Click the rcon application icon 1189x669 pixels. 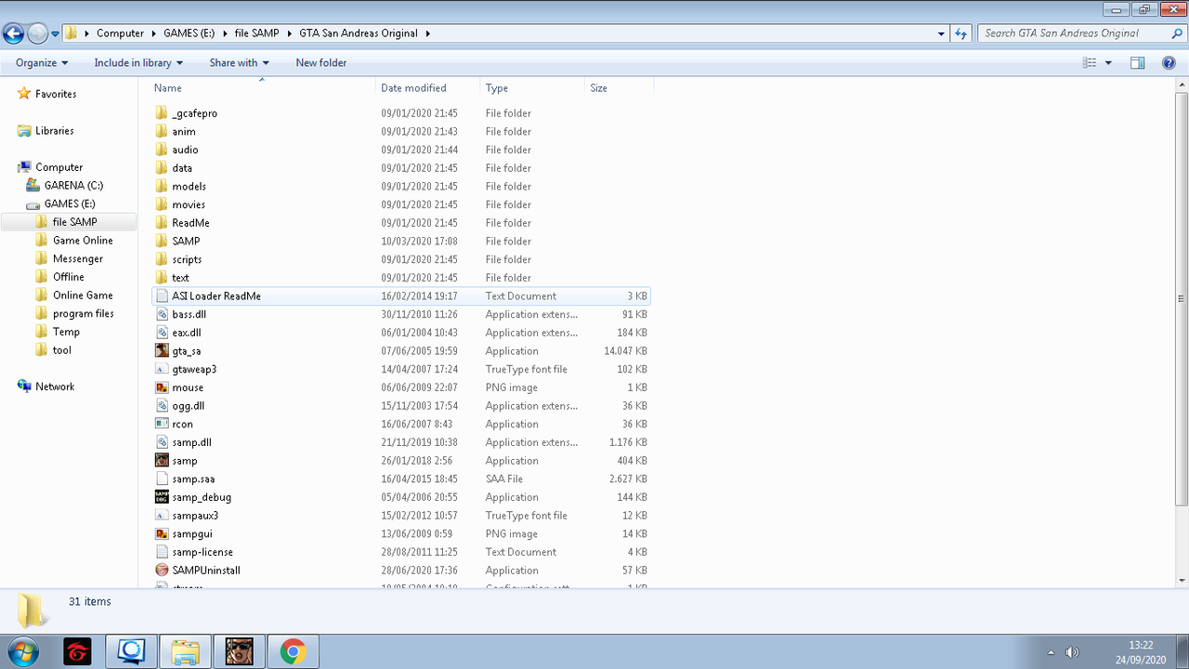[x=163, y=425]
